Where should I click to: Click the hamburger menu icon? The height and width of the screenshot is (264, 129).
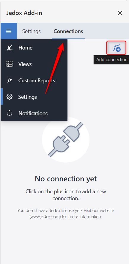click(9, 31)
